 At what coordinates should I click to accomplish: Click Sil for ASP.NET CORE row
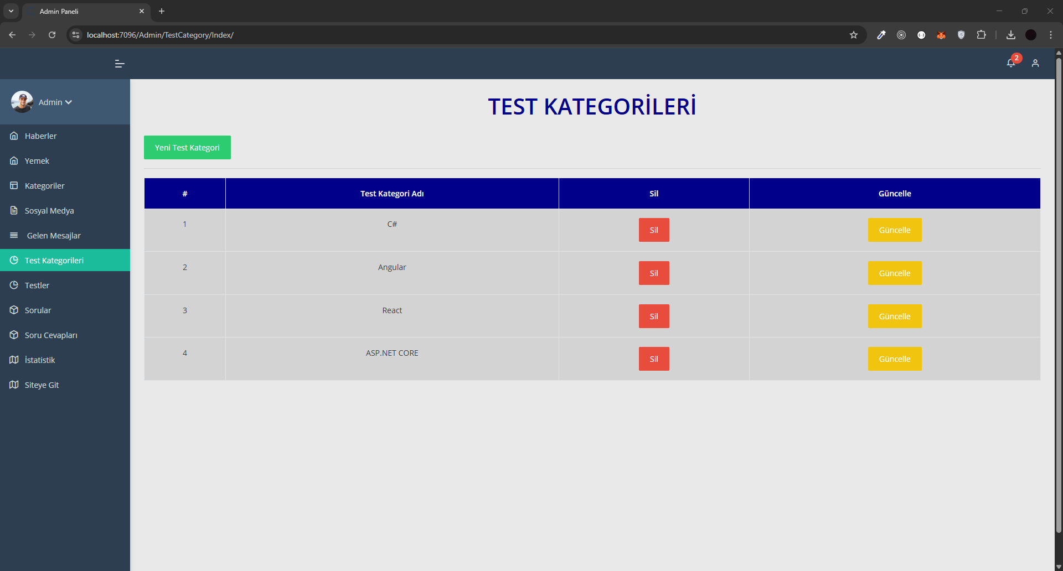653,359
